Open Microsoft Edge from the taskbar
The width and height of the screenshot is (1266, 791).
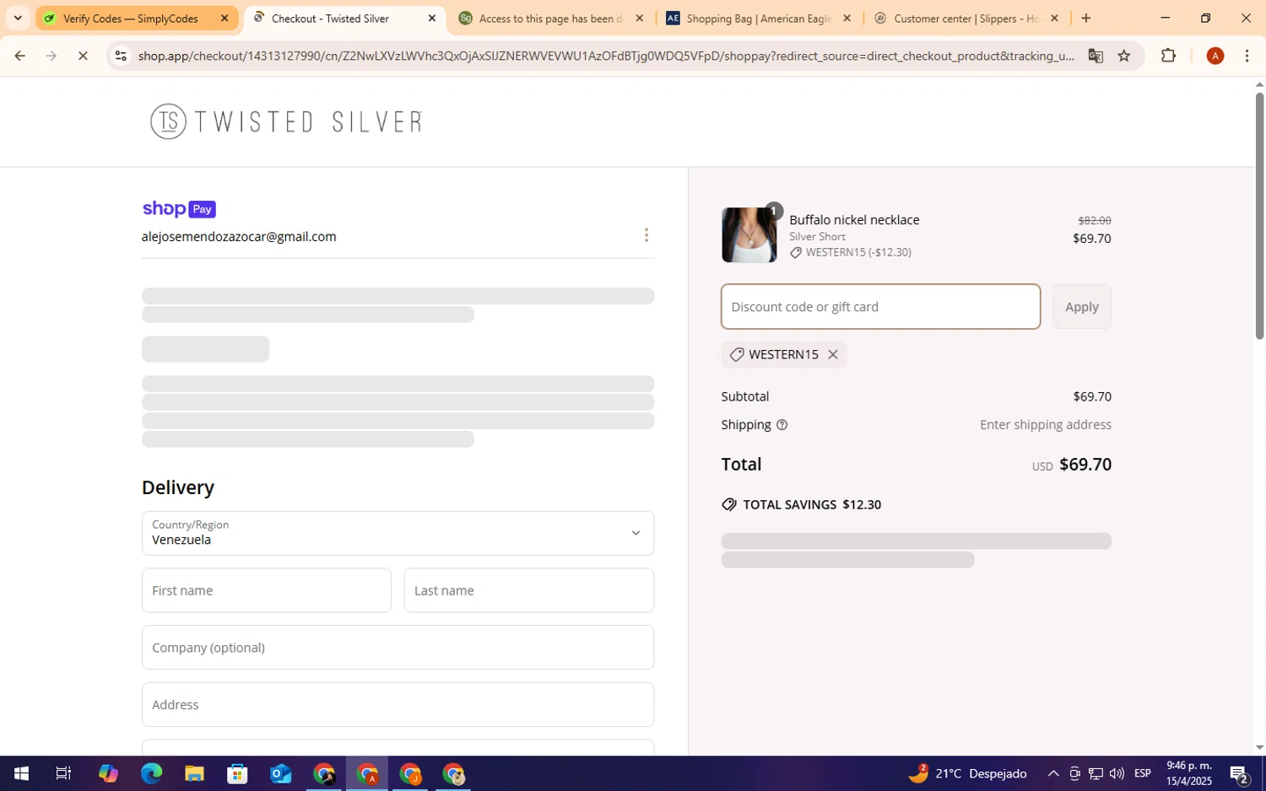coord(151,774)
